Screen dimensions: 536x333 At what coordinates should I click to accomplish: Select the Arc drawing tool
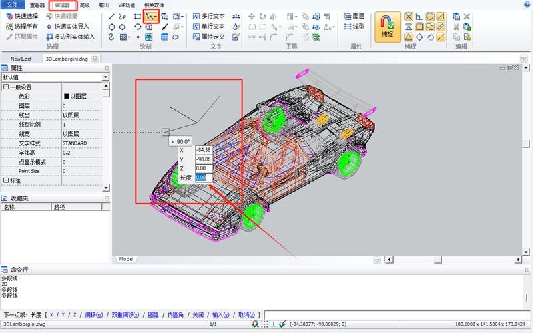(137, 27)
